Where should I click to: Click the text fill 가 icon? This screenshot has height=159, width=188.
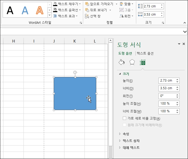55,4
